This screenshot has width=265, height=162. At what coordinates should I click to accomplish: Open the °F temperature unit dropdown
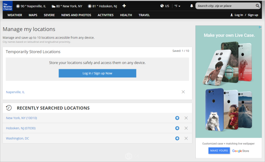point(177,6)
